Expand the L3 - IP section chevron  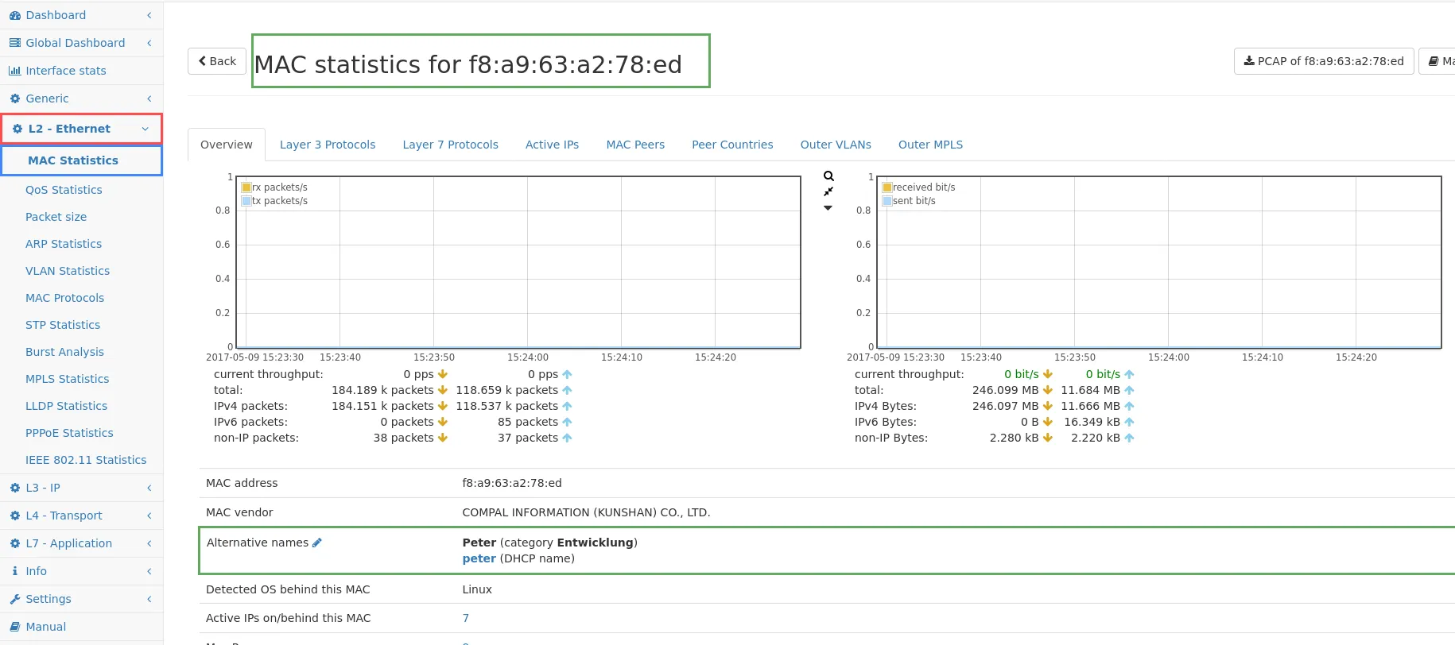(149, 488)
